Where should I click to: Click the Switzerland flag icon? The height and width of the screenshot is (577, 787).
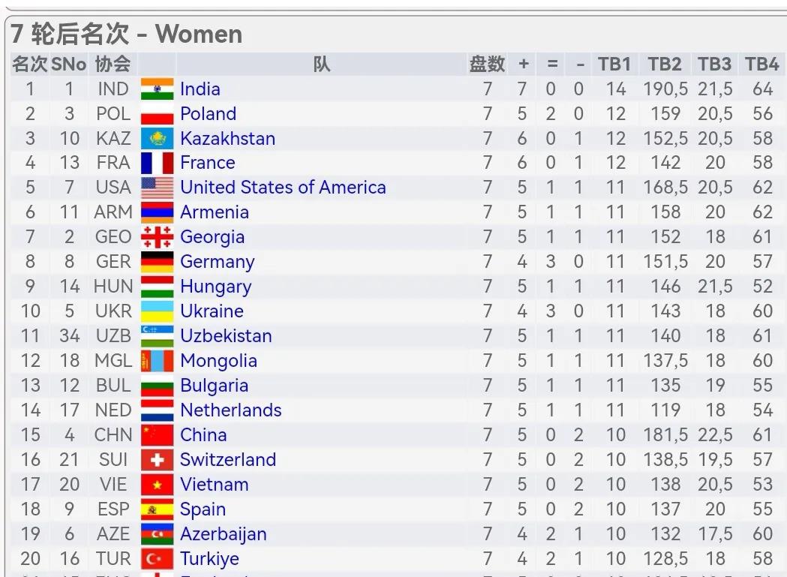157,459
